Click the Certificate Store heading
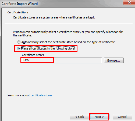 click(18, 13)
